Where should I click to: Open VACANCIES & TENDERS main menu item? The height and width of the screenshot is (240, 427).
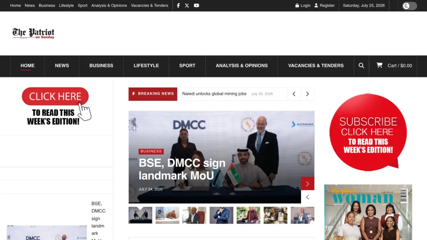316,66
